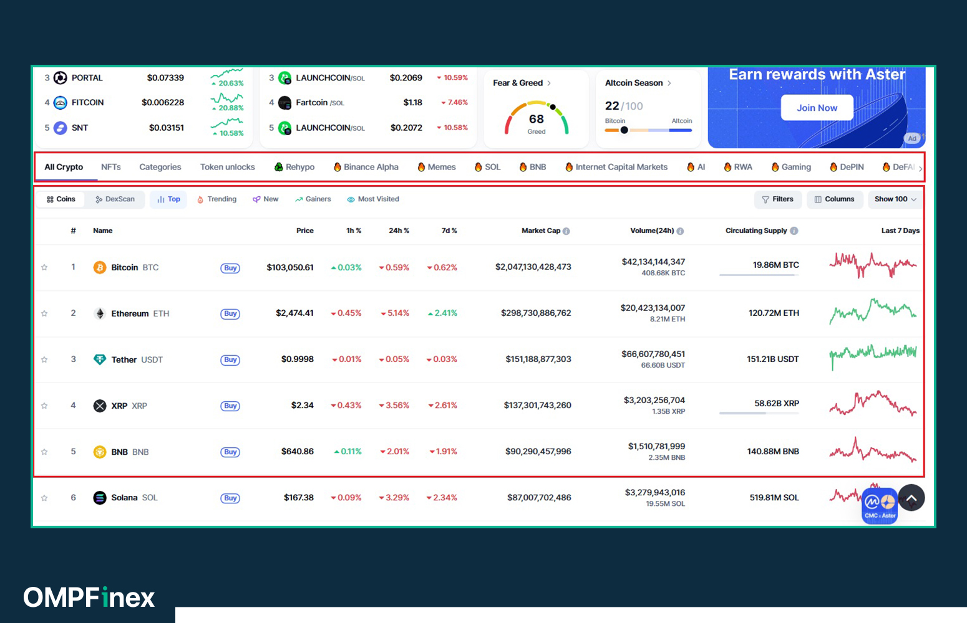
Task: Click Buy button for Ethereum
Action: point(230,314)
